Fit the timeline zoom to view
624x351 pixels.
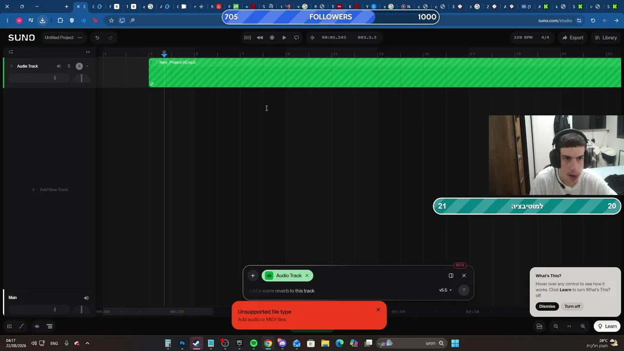coord(569,326)
